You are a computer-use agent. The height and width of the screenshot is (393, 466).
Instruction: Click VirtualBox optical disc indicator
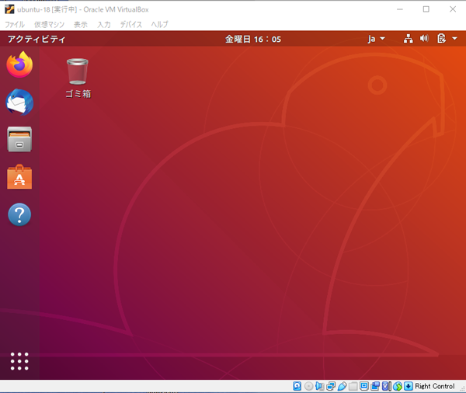[309, 386]
